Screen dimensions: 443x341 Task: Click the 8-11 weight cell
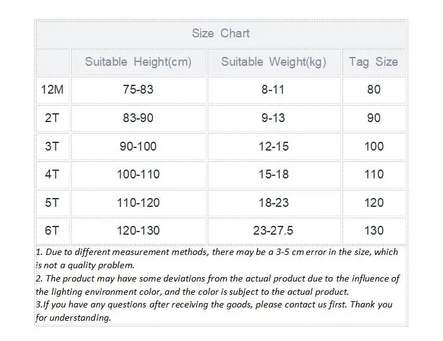[x=273, y=90]
